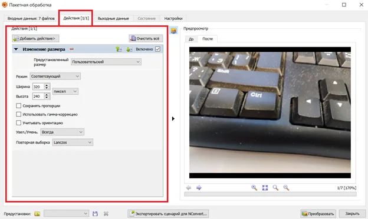
Task: Click the Высота spinner arrows
Action: click(47, 97)
